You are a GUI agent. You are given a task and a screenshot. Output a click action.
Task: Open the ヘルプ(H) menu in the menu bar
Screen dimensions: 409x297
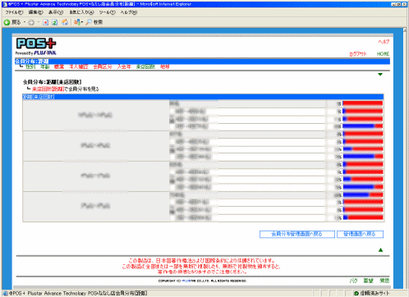pos(129,12)
